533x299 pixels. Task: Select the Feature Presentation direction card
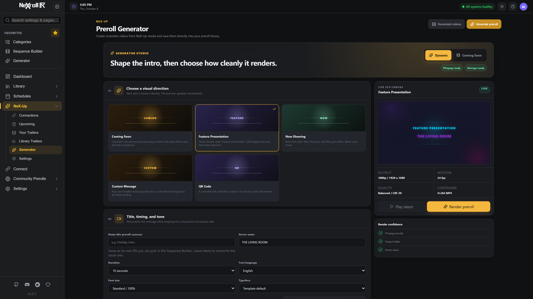tap(237, 128)
